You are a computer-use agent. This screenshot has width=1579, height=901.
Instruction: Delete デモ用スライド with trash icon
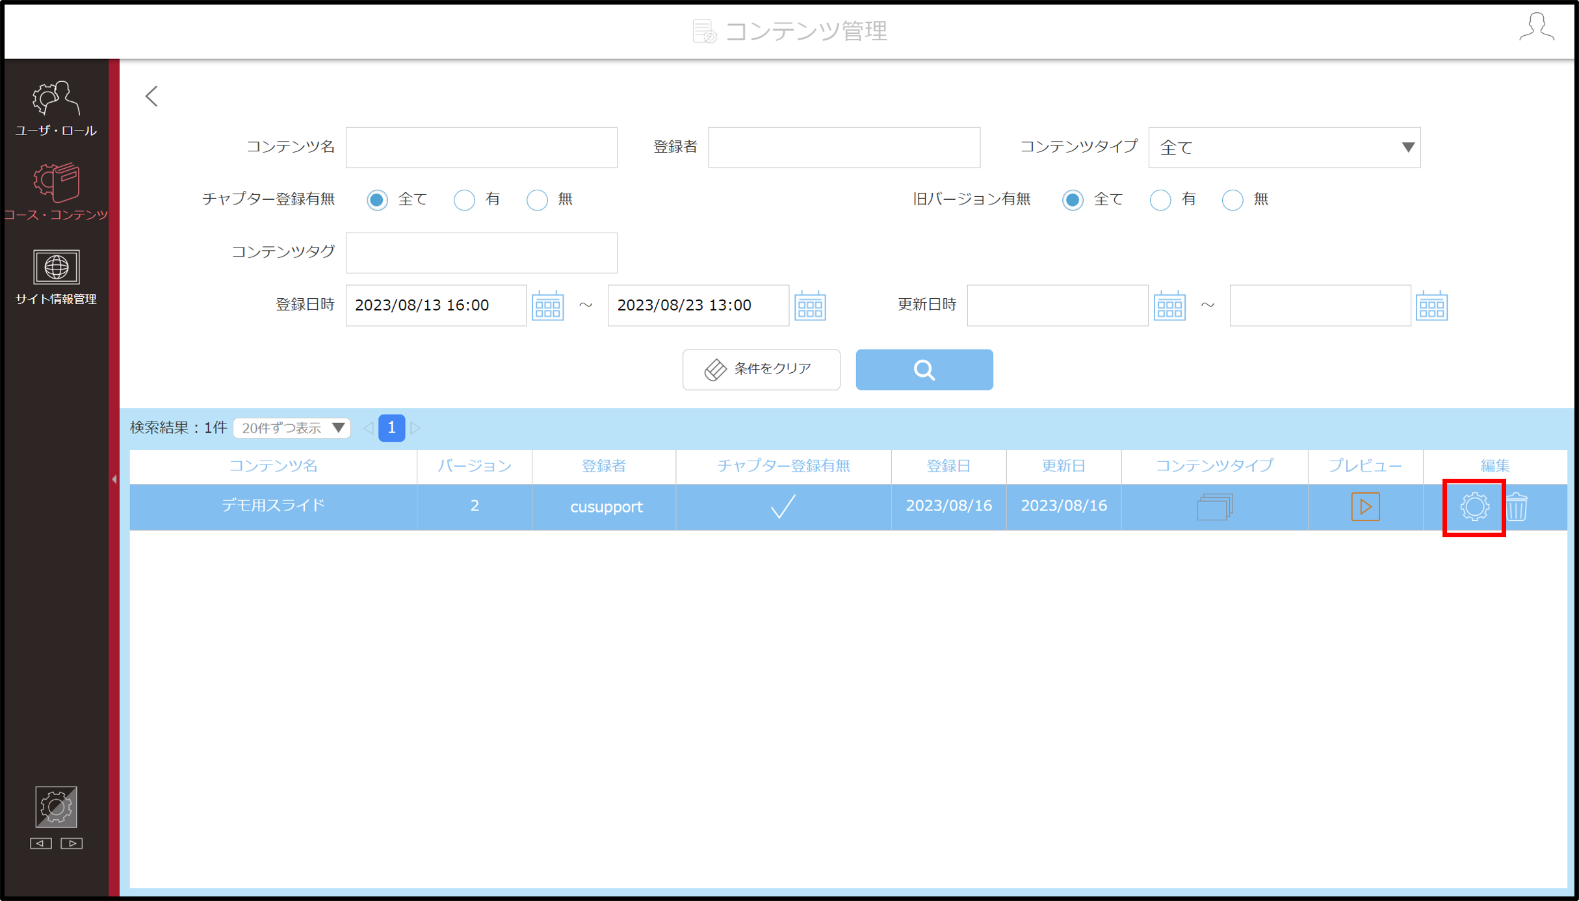pos(1517,507)
